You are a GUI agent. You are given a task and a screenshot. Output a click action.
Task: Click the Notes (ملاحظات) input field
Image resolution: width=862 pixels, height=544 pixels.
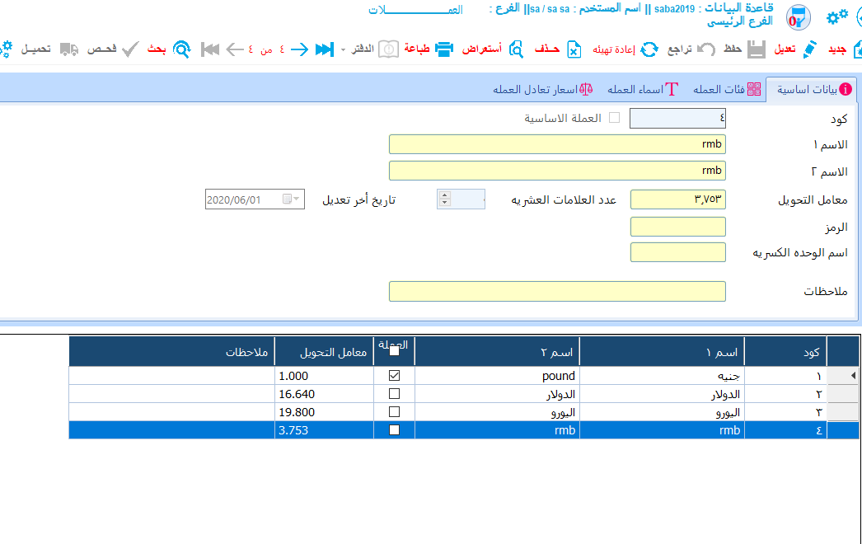(556, 292)
